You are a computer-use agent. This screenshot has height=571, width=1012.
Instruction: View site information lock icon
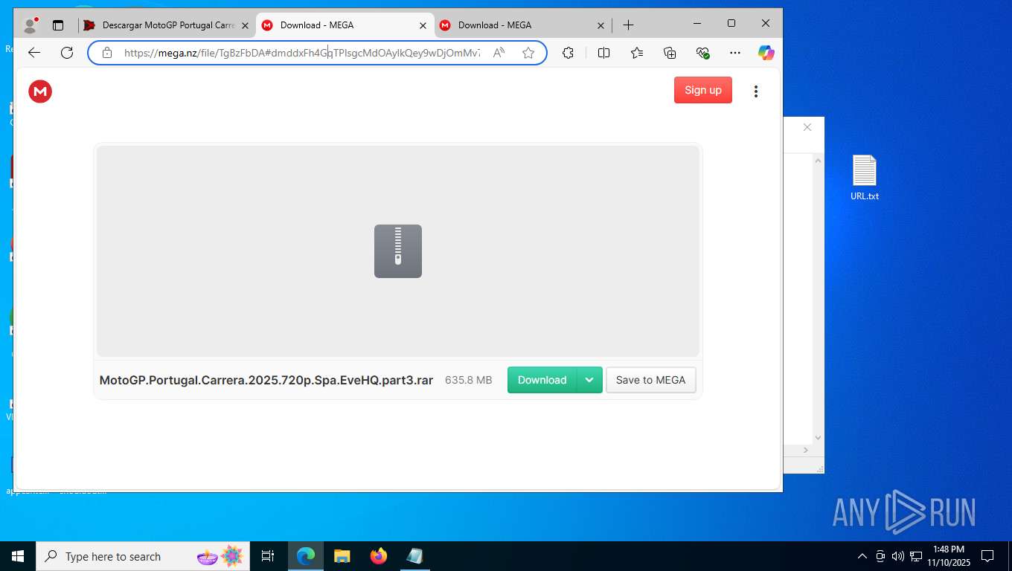[107, 53]
